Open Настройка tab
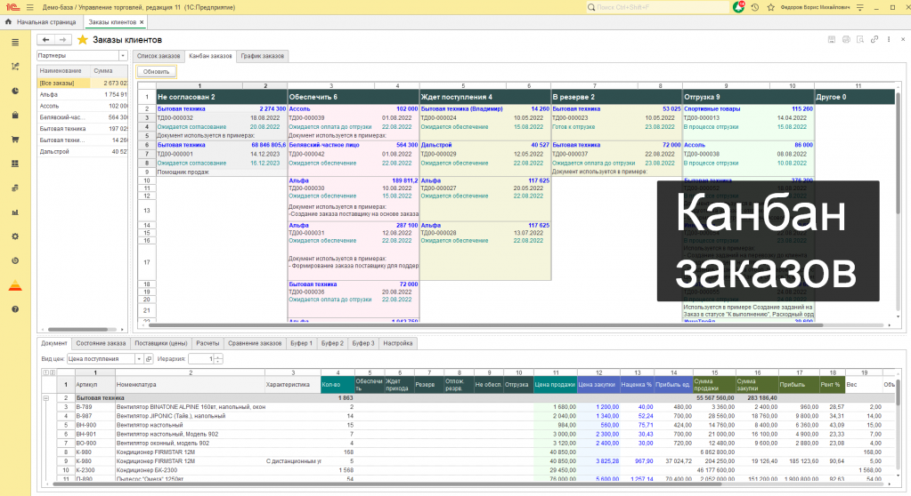Viewport: 911px width, 496px height. [x=398, y=343]
